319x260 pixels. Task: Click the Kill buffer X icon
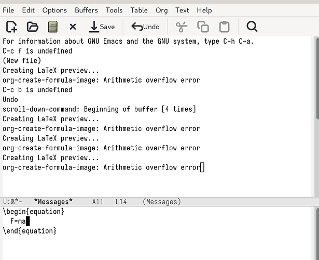pyautogui.click(x=73, y=27)
